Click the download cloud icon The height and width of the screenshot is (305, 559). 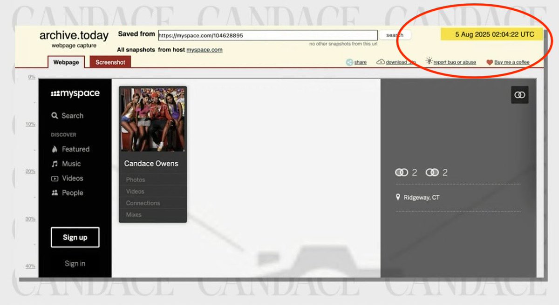[x=381, y=62]
